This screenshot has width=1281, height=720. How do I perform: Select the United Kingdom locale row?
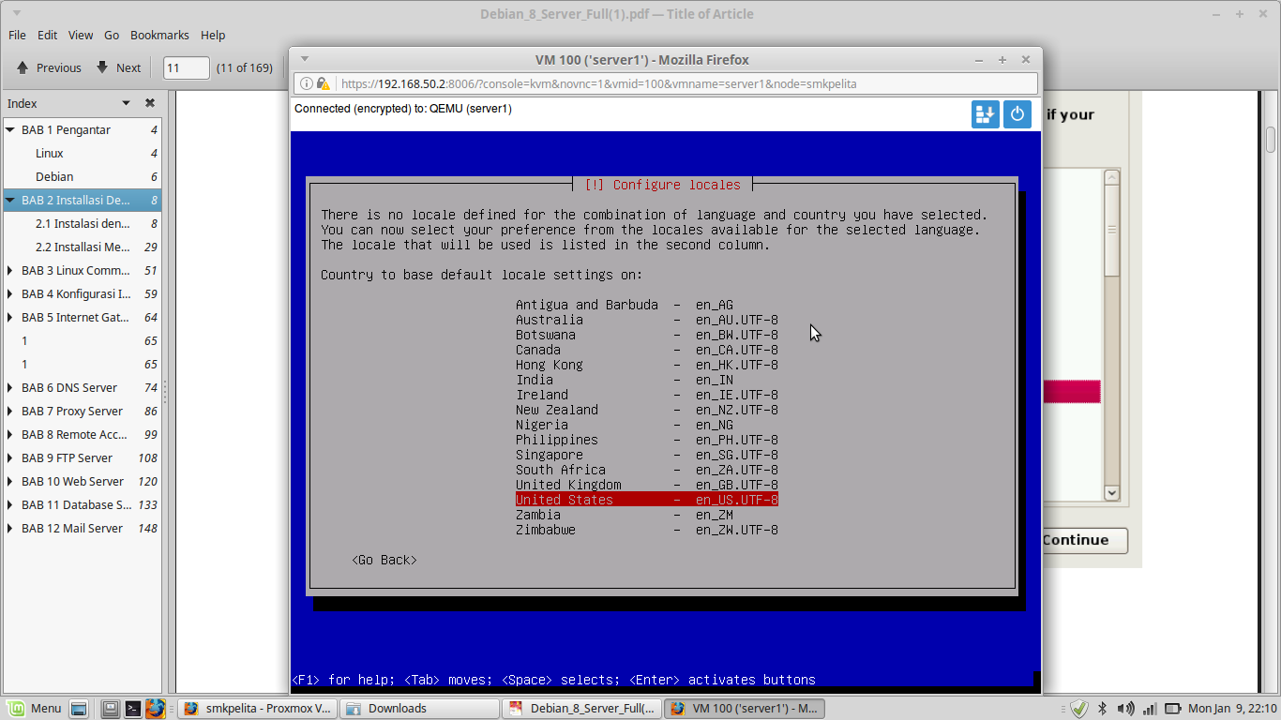(x=647, y=485)
